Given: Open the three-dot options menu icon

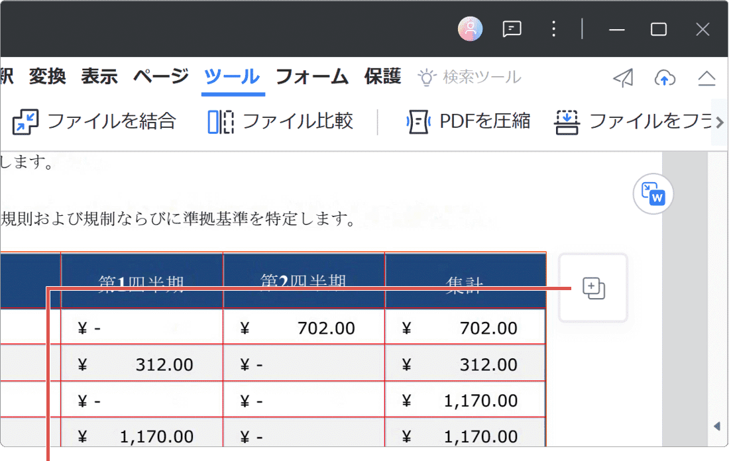Looking at the screenshot, I should tap(553, 28).
